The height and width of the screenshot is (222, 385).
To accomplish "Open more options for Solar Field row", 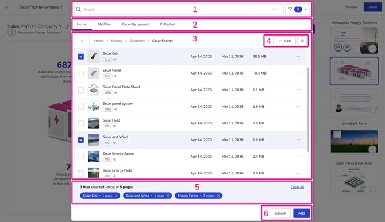I will pyautogui.click(x=298, y=123).
